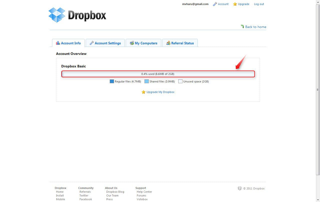
Task: Click the Unused space (2GB) label
Action: [x=196, y=81]
